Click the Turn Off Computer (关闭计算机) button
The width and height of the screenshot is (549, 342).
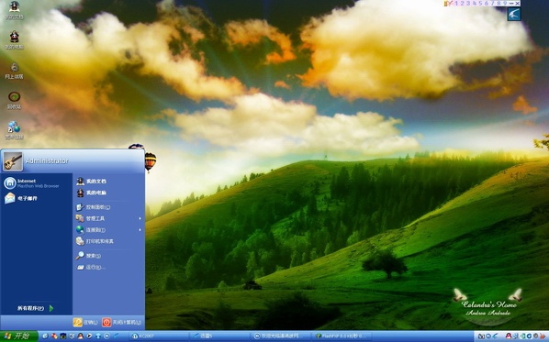pyautogui.click(x=122, y=322)
